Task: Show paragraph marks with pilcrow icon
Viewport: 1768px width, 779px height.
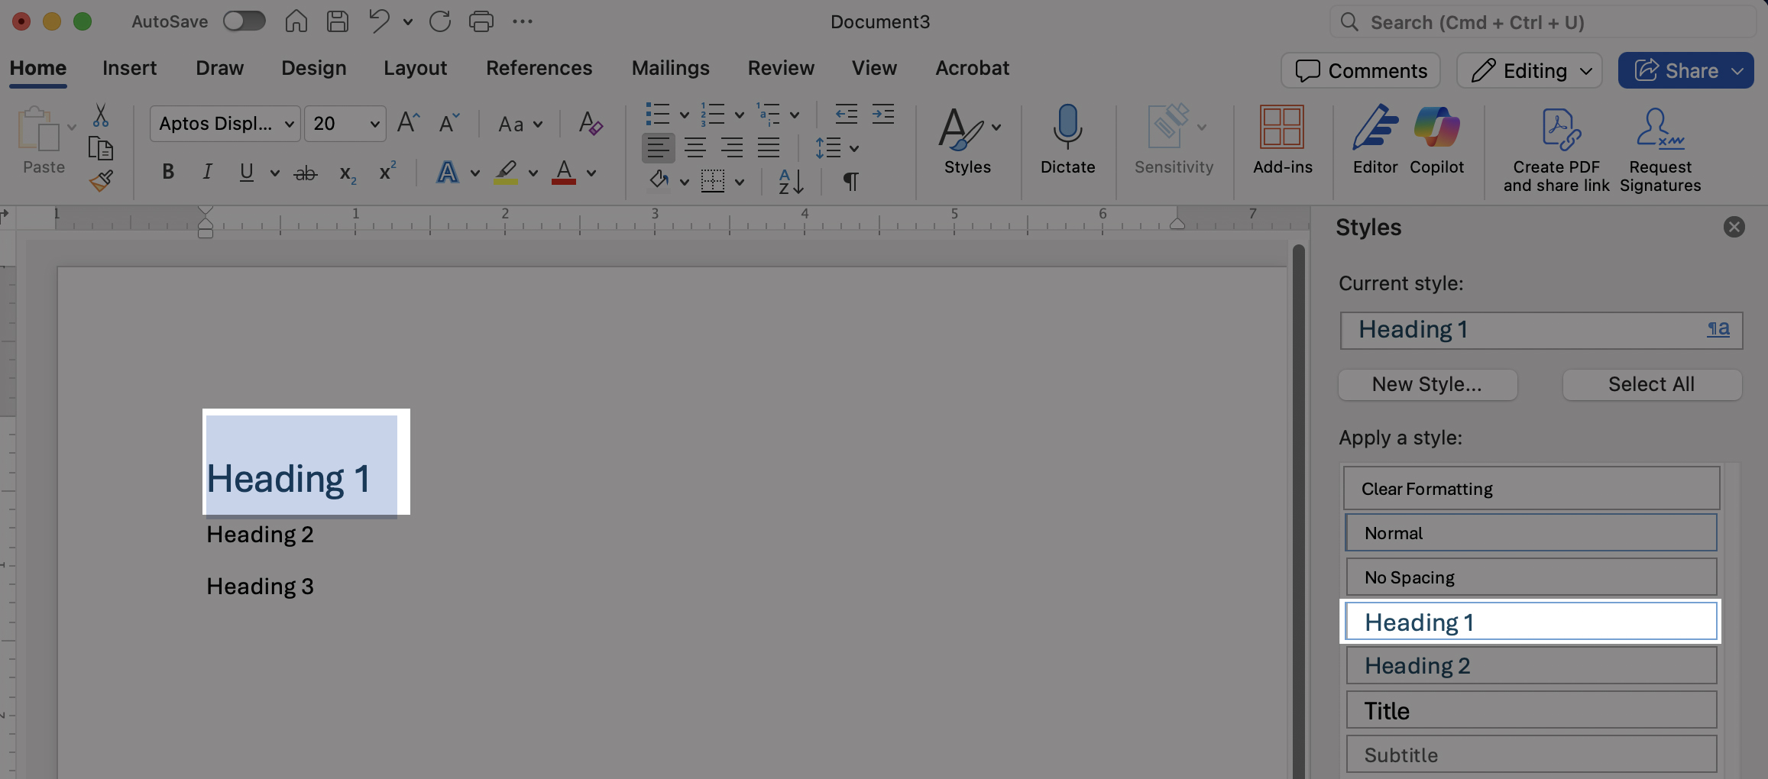Action: pos(850,181)
